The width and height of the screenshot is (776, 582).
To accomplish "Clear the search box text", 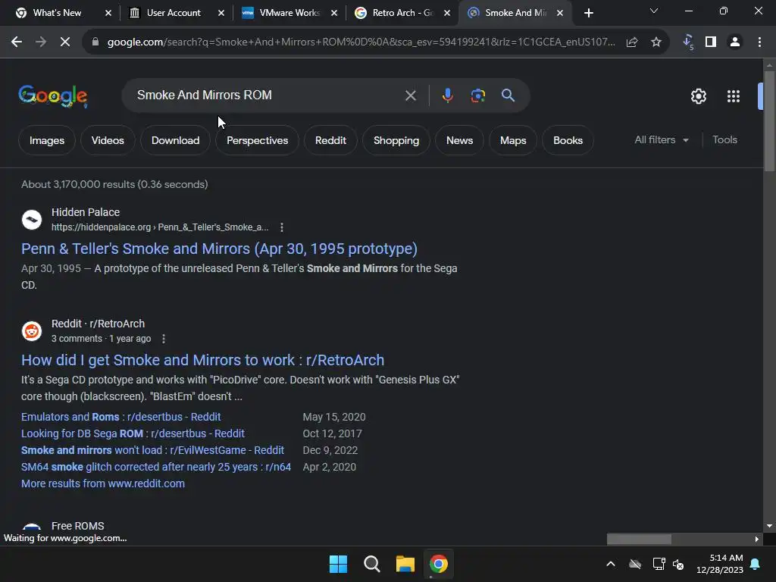I will 410,95.
